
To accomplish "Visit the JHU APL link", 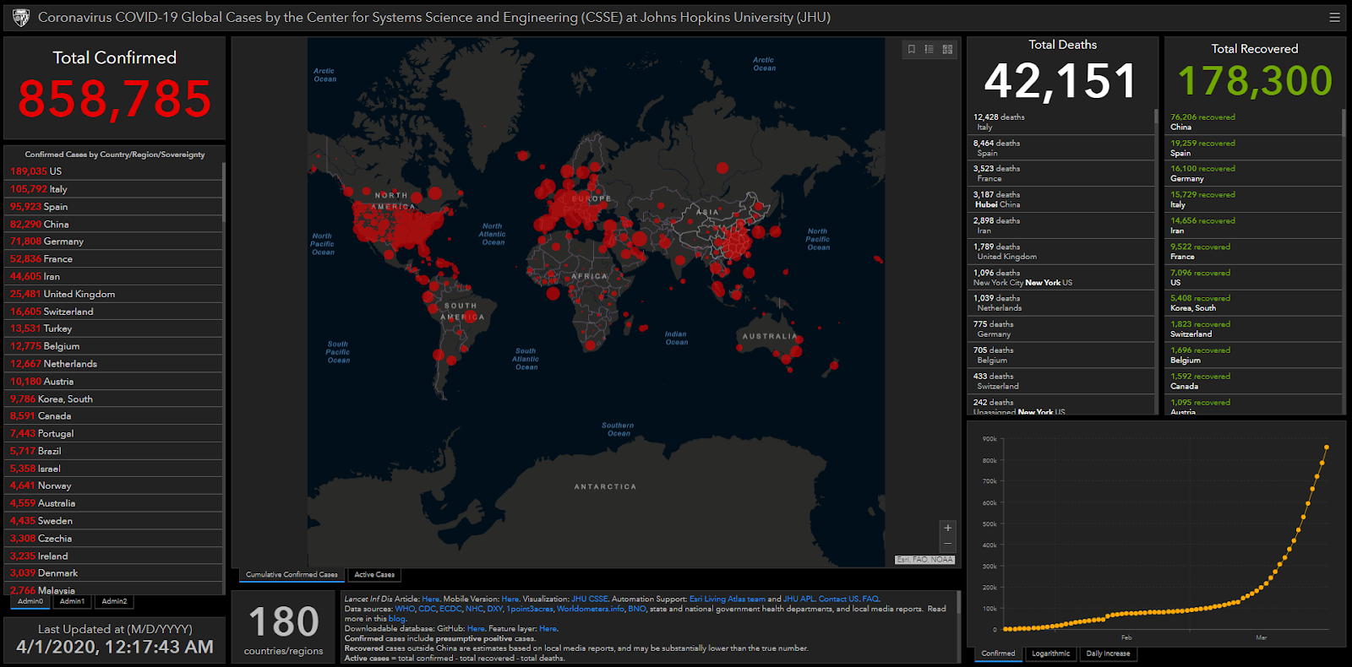I will 799,599.
